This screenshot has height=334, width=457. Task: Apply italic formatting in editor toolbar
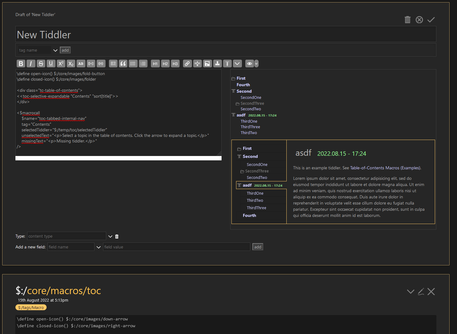click(31, 64)
